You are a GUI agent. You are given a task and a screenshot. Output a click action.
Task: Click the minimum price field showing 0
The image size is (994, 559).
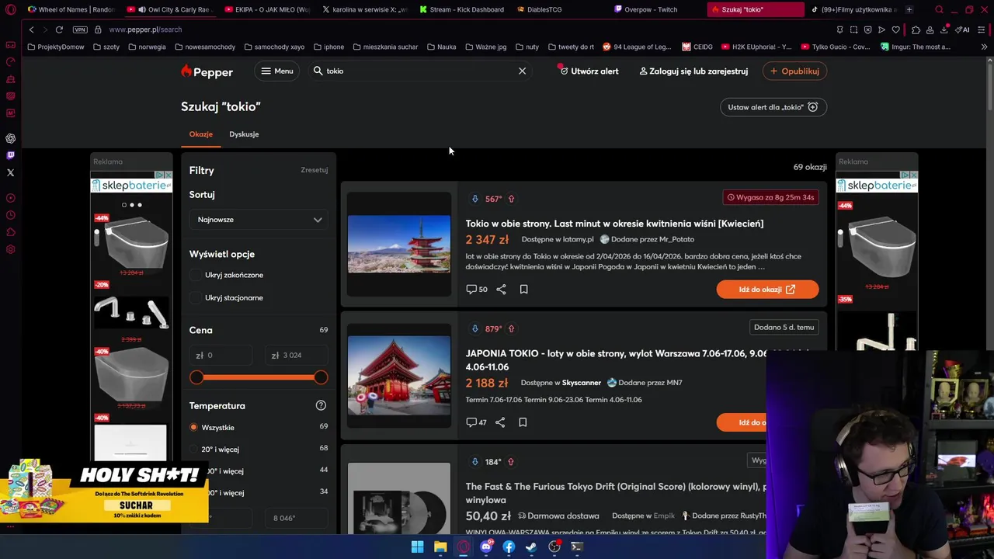pyautogui.click(x=221, y=355)
